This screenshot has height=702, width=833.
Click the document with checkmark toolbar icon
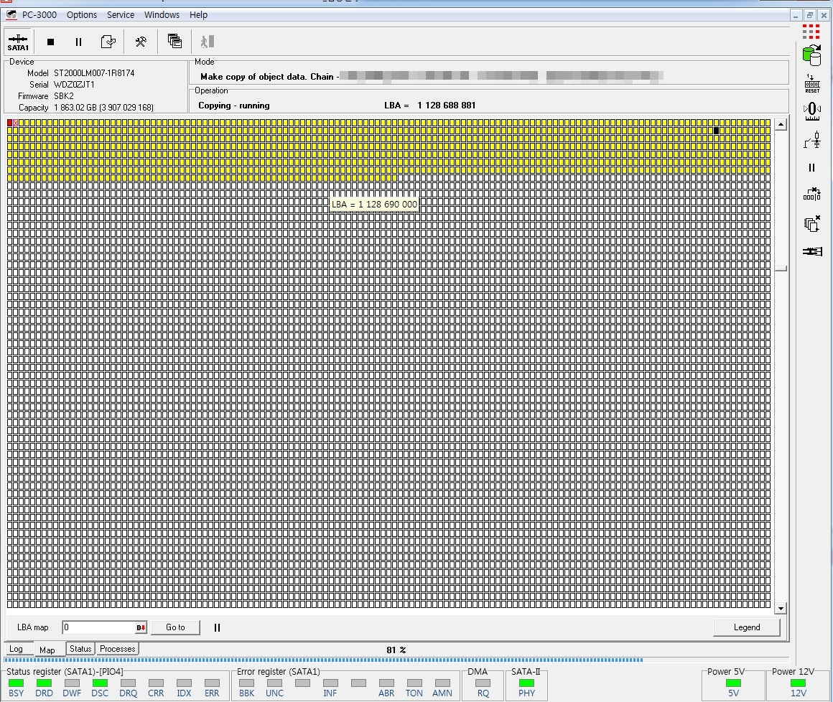click(x=108, y=42)
